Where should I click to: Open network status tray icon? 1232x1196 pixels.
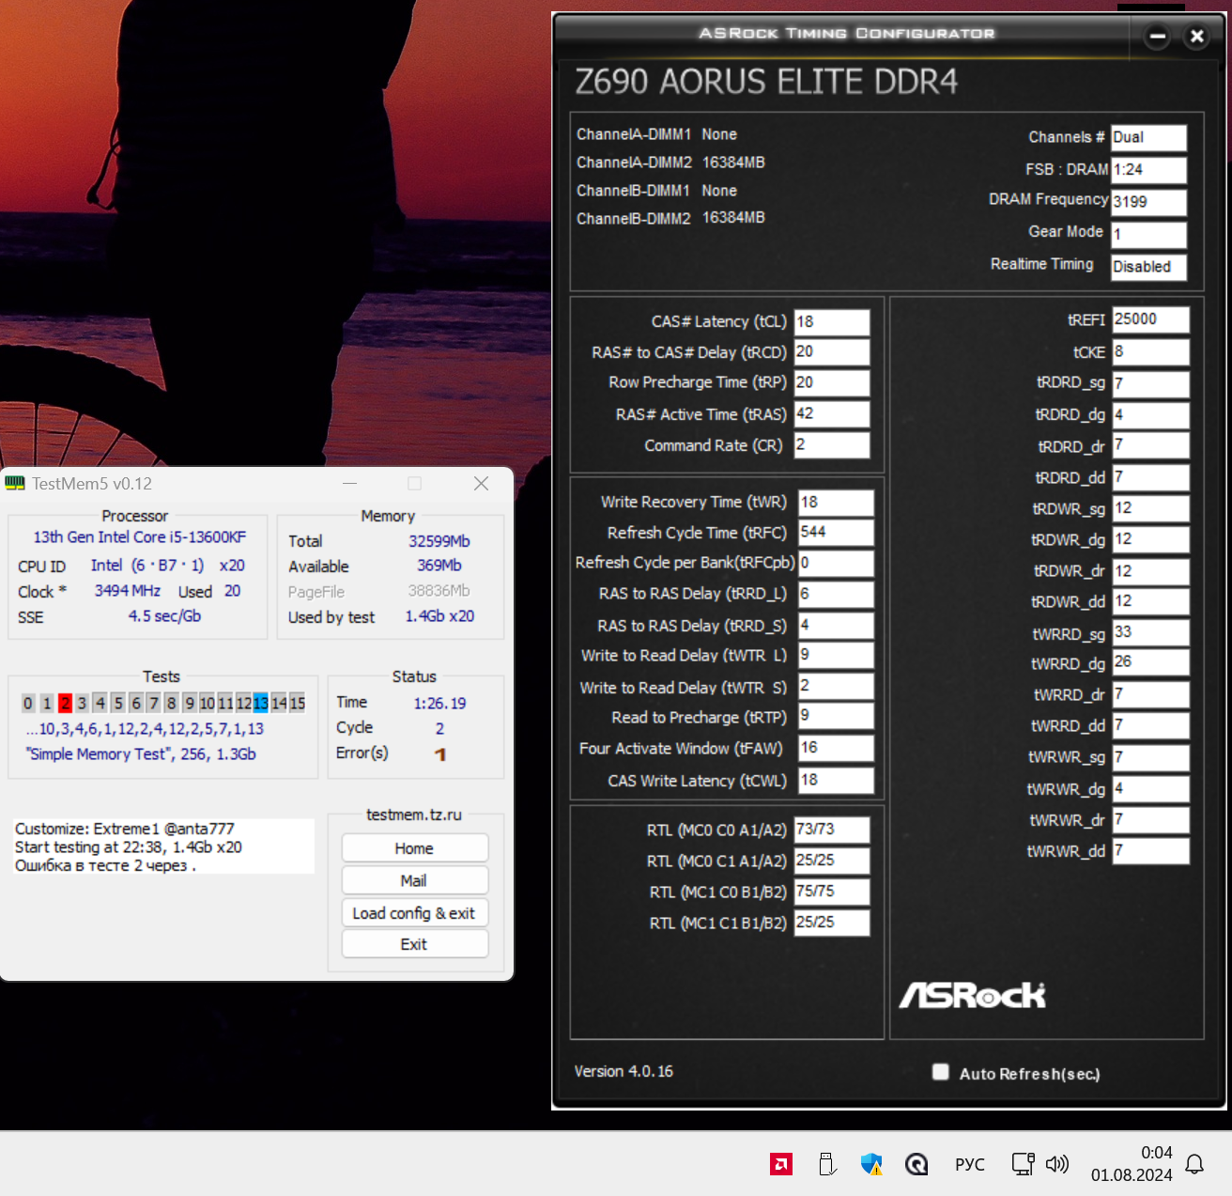(x=1023, y=1164)
